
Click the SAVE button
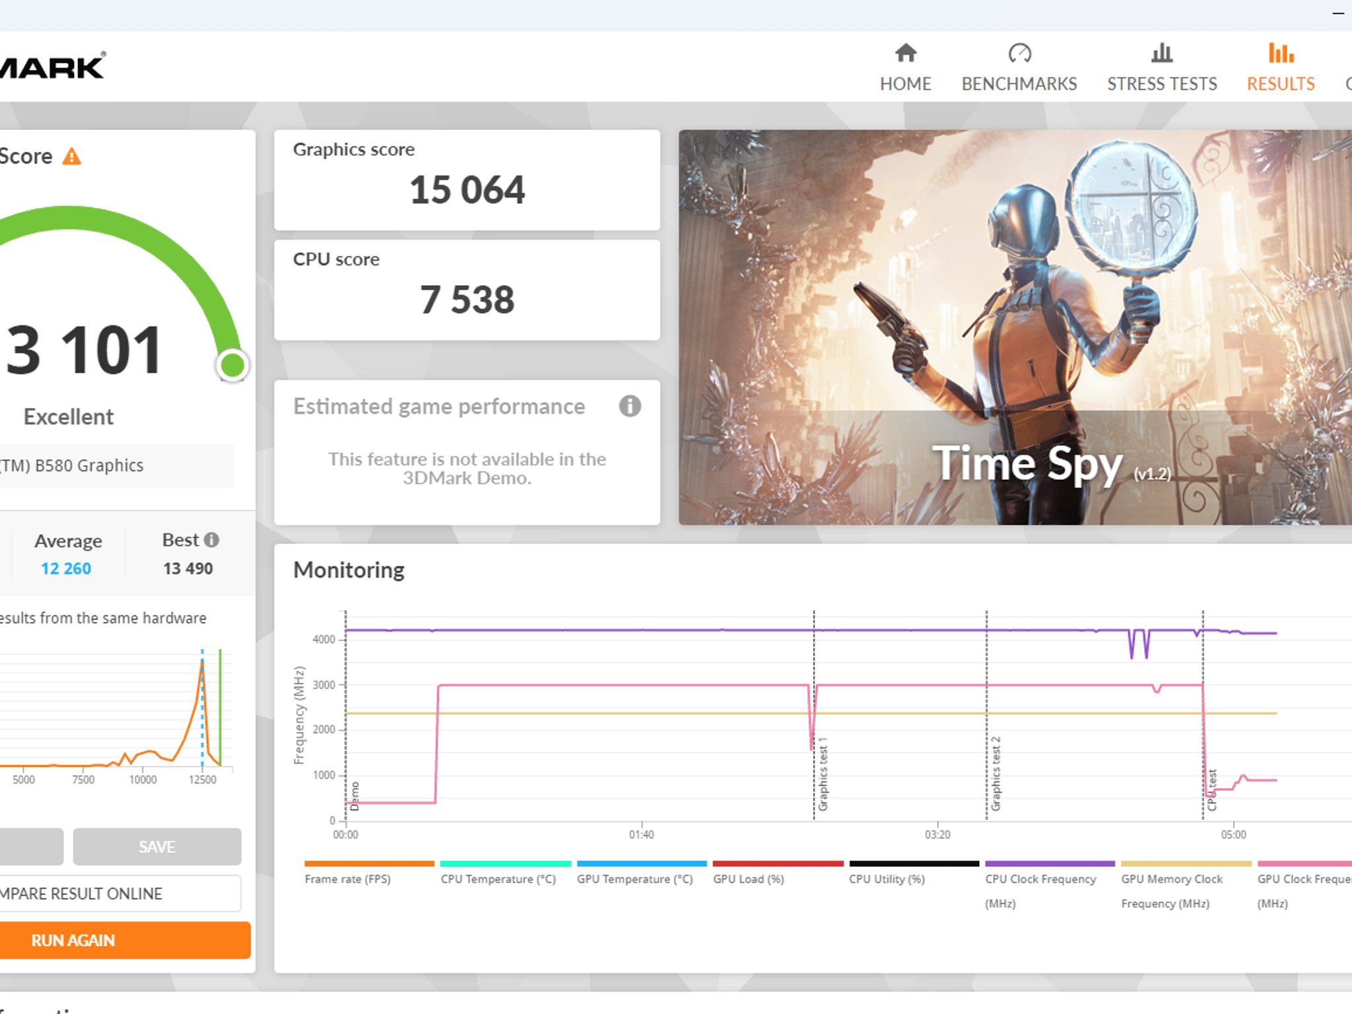(157, 846)
